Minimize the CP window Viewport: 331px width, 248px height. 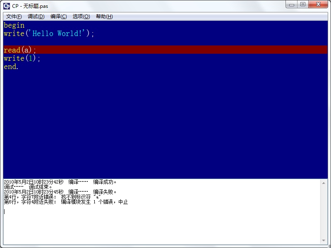coord(292,4)
